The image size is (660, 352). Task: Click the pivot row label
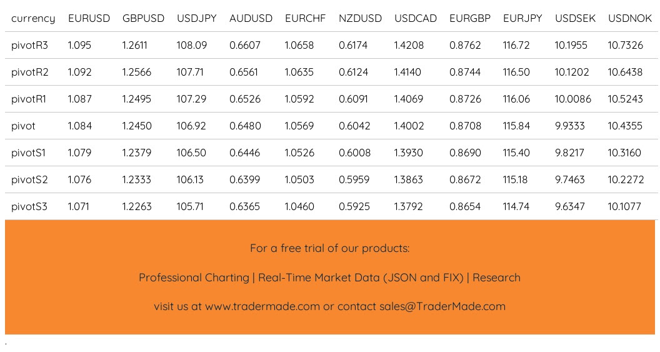click(23, 126)
